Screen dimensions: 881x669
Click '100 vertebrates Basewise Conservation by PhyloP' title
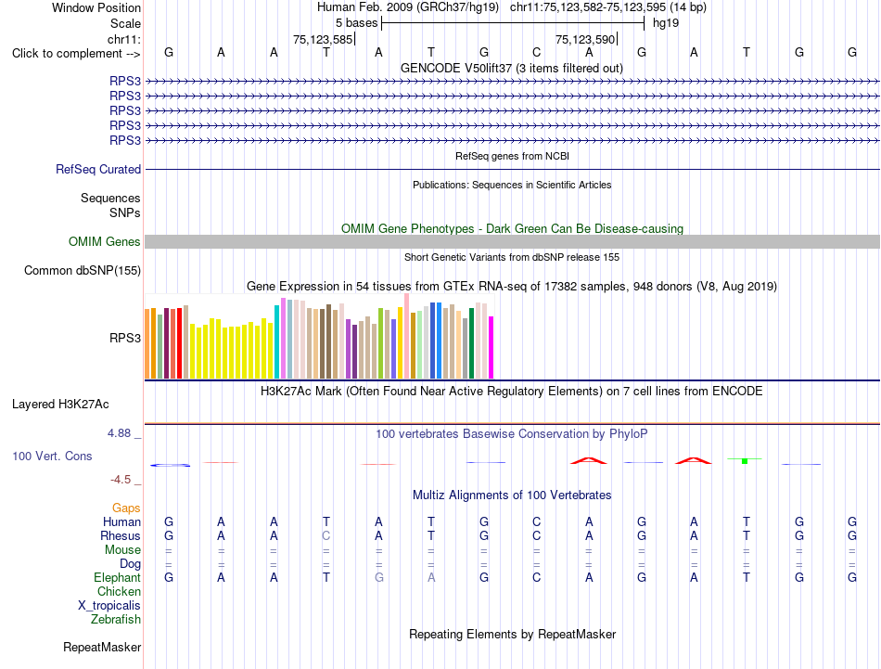pyautogui.click(x=512, y=433)
